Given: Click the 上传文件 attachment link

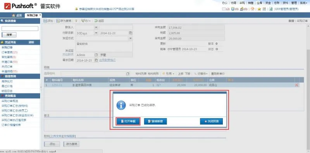Looking at the screenshot, I should 56,136.
